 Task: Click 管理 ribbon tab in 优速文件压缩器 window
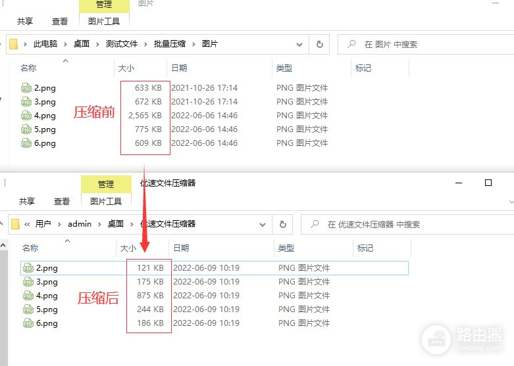(106, 184)
